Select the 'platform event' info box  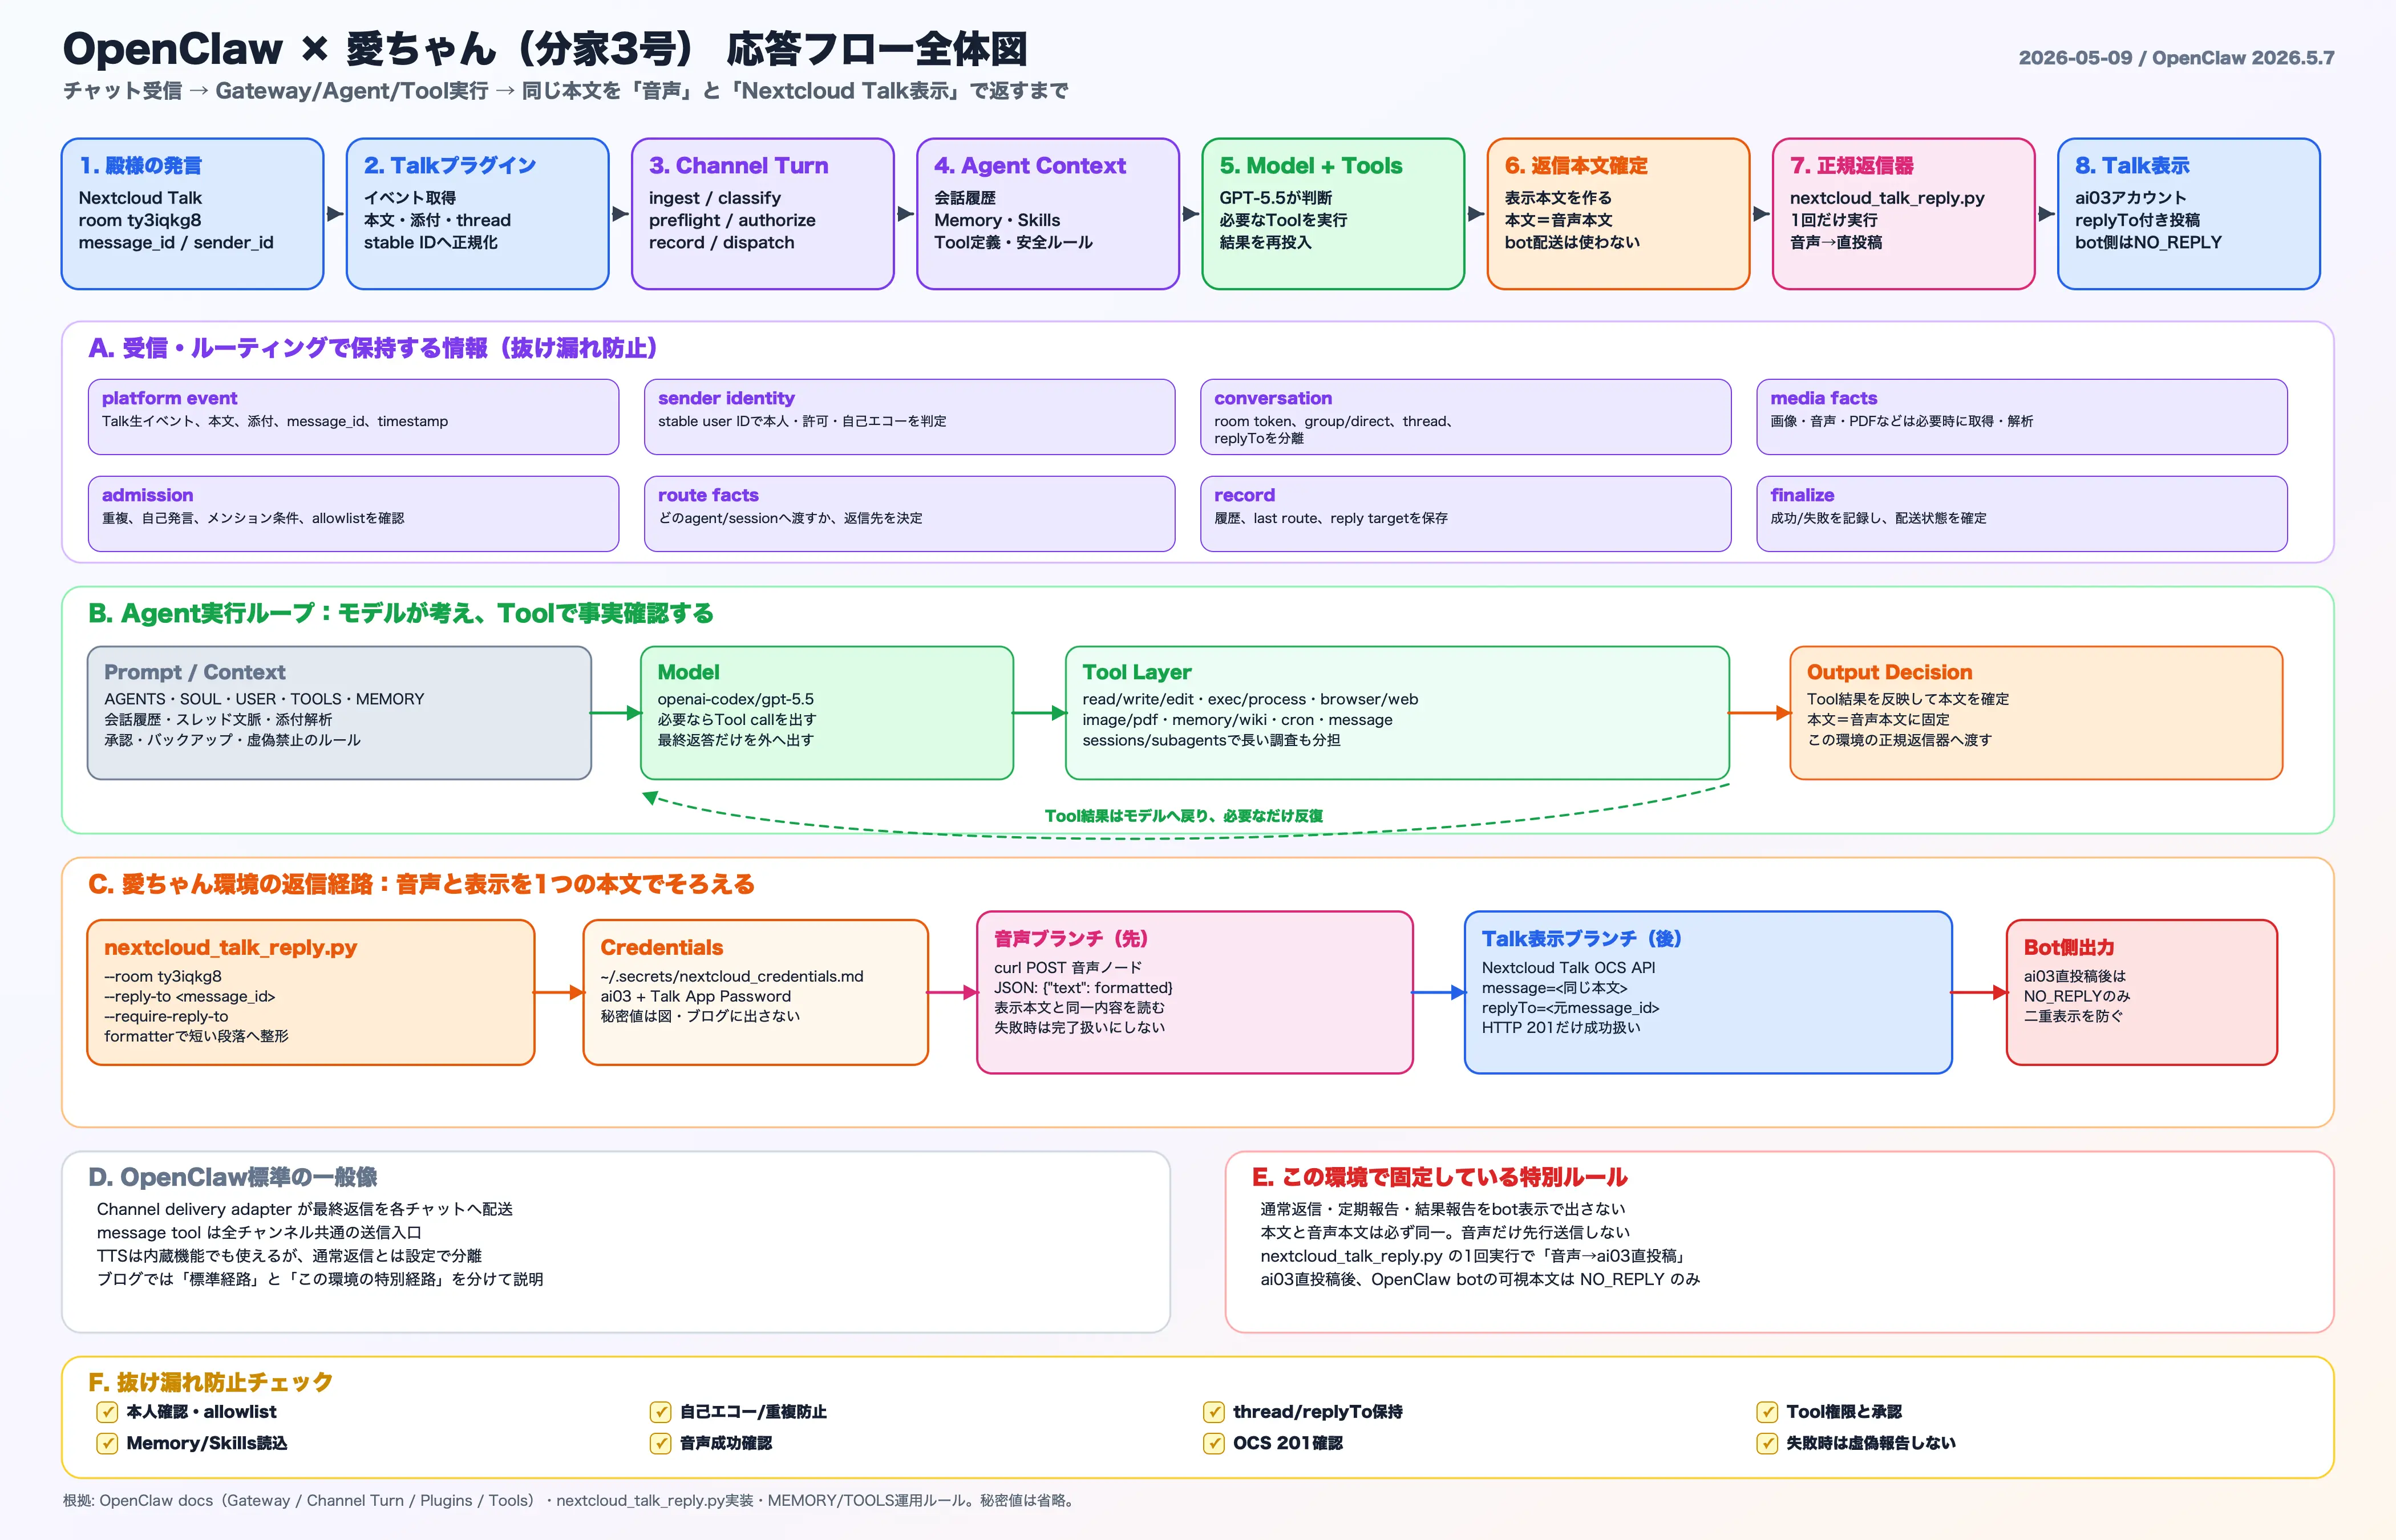353,416
